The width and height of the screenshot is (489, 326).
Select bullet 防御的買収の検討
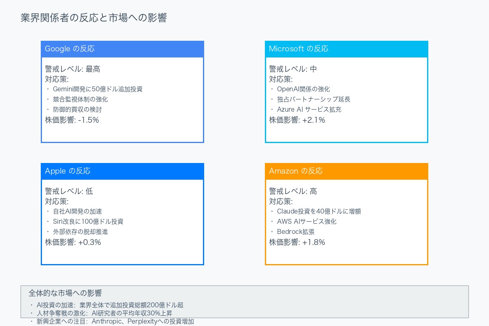click(74, 110)
